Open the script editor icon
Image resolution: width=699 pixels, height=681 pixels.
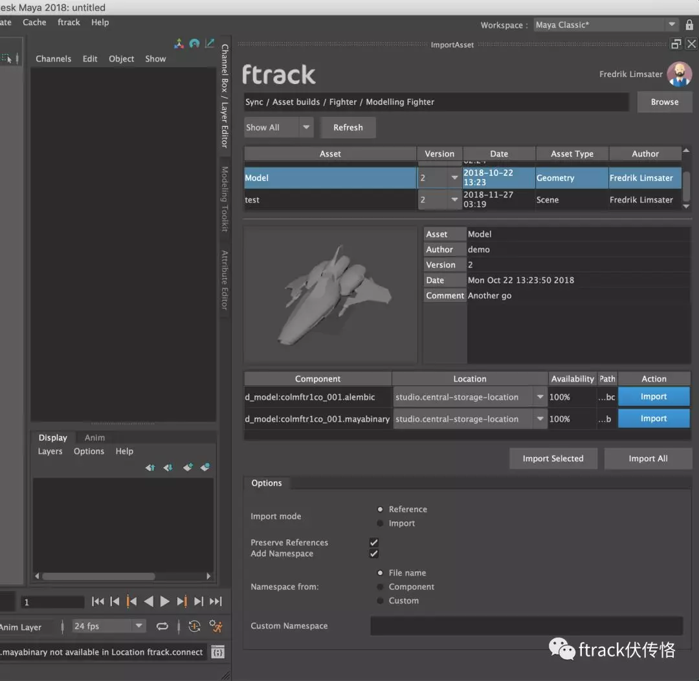217,653
